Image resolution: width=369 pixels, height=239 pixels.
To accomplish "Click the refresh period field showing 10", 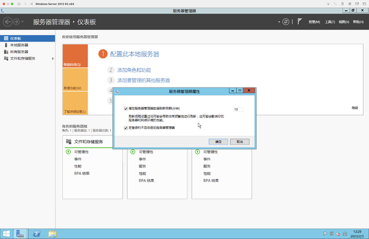I will [x=238, y=109].
